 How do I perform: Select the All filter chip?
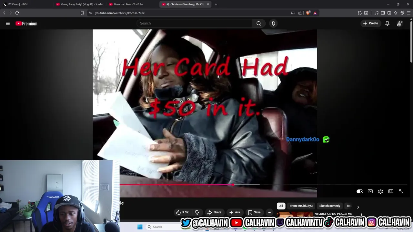tap(281, 206)
